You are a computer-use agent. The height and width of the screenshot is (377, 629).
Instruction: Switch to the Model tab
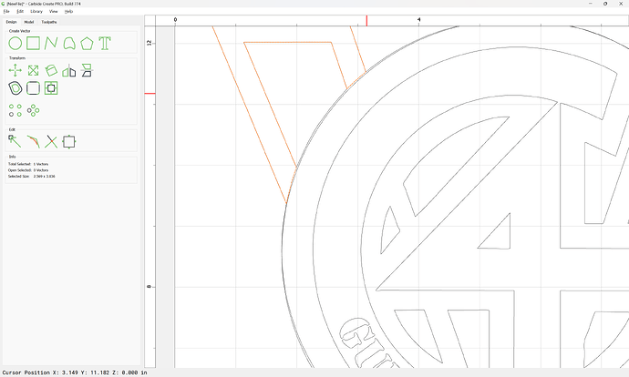[29, 22]
